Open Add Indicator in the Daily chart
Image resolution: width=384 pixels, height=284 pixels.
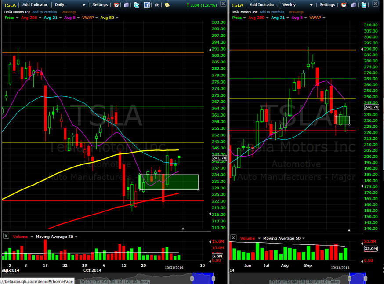[x=35, y=5]
